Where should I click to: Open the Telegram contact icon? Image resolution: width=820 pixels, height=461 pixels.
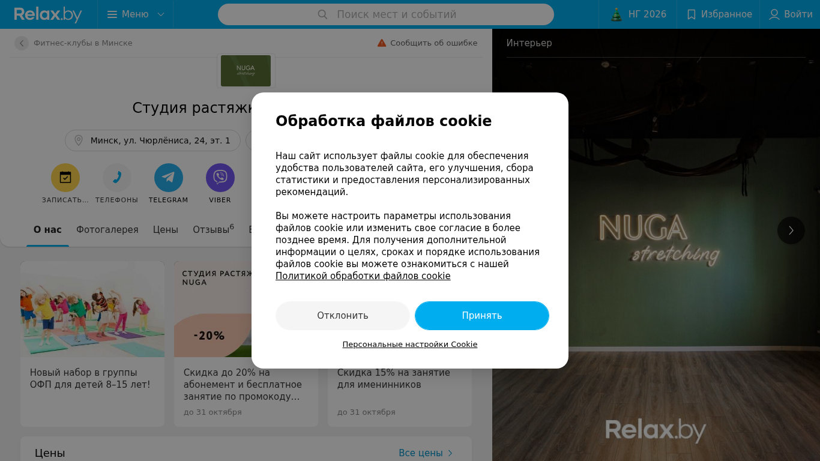click(x=169, y=178)
